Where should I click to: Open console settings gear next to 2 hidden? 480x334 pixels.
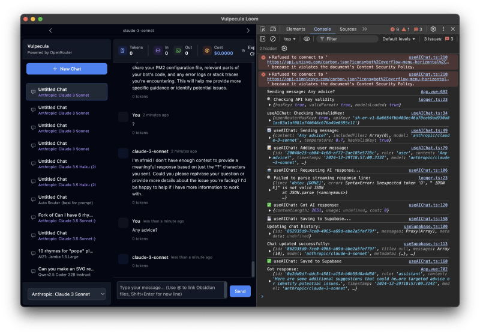(x=284, y=49)
